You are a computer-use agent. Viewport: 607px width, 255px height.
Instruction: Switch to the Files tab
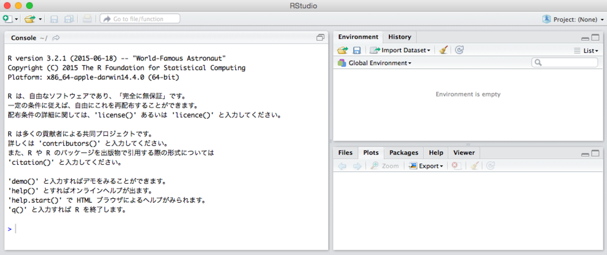[346, 152]
